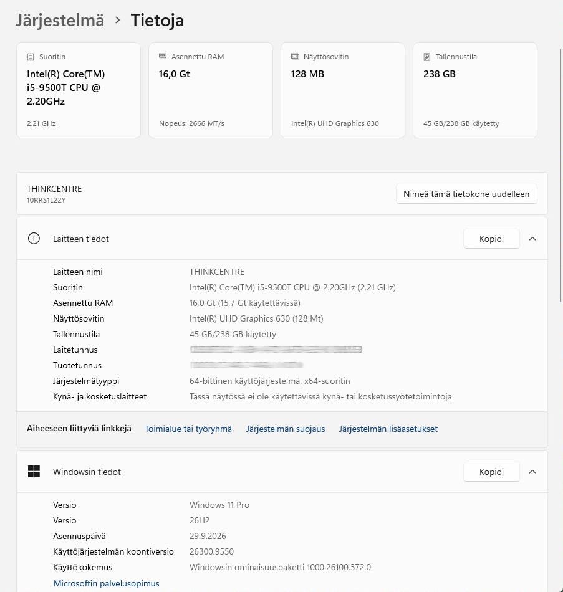Click Windowsin ominaisuuspaketti 1000.26100.372.0 value
This screenshot has width=563, height=592.
[x=281, y=567]
